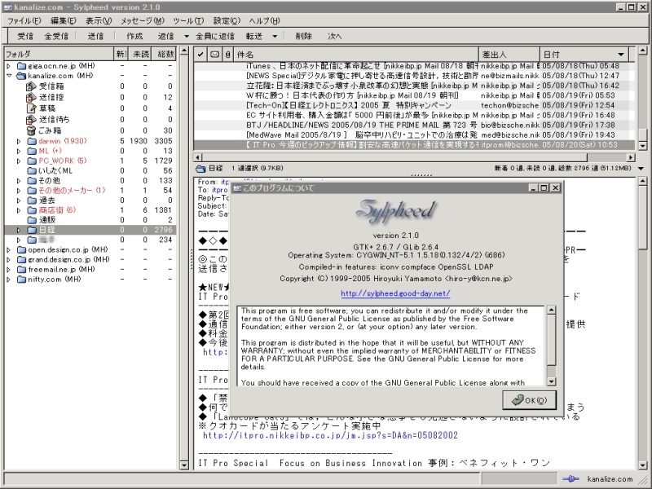Click the 削除 delete button
Viewport: 652px width, 489px height.
(x=303, y=36)
